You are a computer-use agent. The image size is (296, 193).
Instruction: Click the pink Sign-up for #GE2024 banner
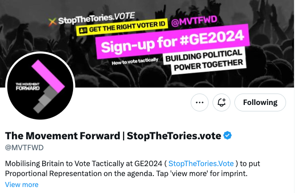click(x=173, y=42)
